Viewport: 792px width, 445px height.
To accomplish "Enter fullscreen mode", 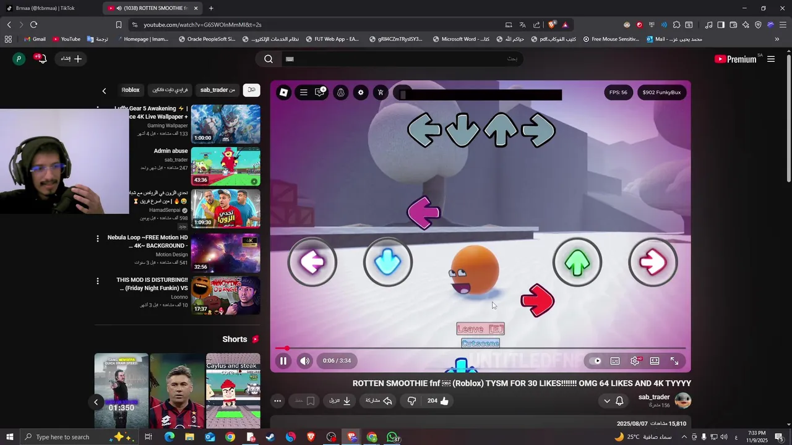I will pos(674,361).
